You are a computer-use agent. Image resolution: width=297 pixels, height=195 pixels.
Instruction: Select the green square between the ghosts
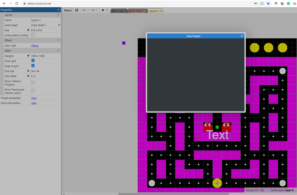[x=217, y=127]
